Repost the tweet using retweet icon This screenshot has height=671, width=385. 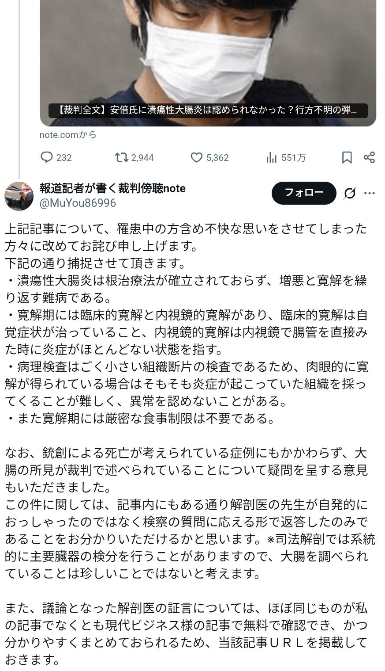121,157
